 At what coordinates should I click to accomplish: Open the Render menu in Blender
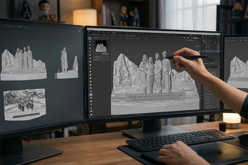(98, 32)
